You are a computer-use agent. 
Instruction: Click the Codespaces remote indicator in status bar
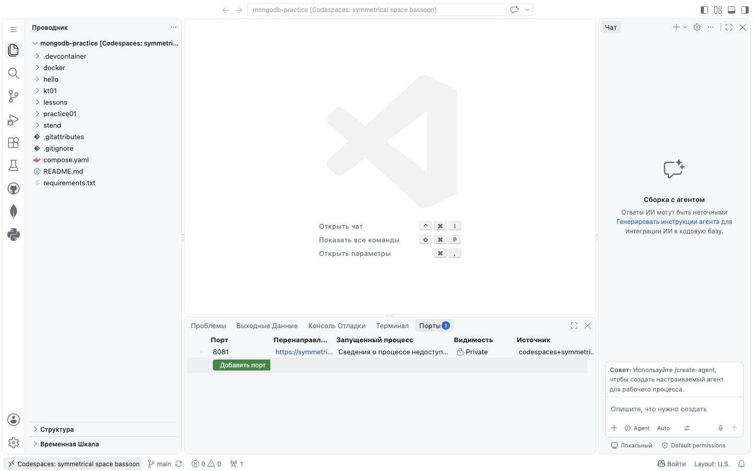click(x=73, y=464)
